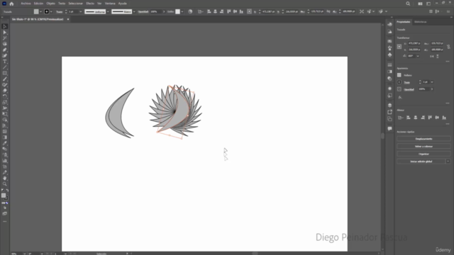Open the stroke weight dropdown in control bar

click(x=80, y=11)
